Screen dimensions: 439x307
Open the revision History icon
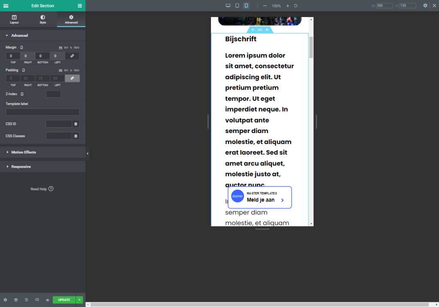tap(26, 300)
